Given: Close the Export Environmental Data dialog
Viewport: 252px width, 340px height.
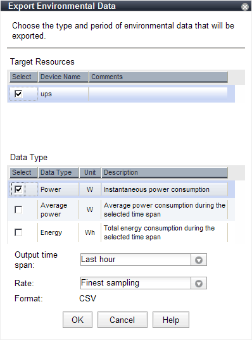Looking at the screenshot, I should pyautogui.click(x=245, y=7).
